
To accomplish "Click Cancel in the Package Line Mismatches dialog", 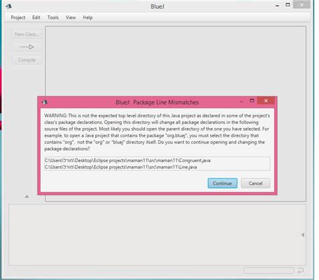I will 256,183.
